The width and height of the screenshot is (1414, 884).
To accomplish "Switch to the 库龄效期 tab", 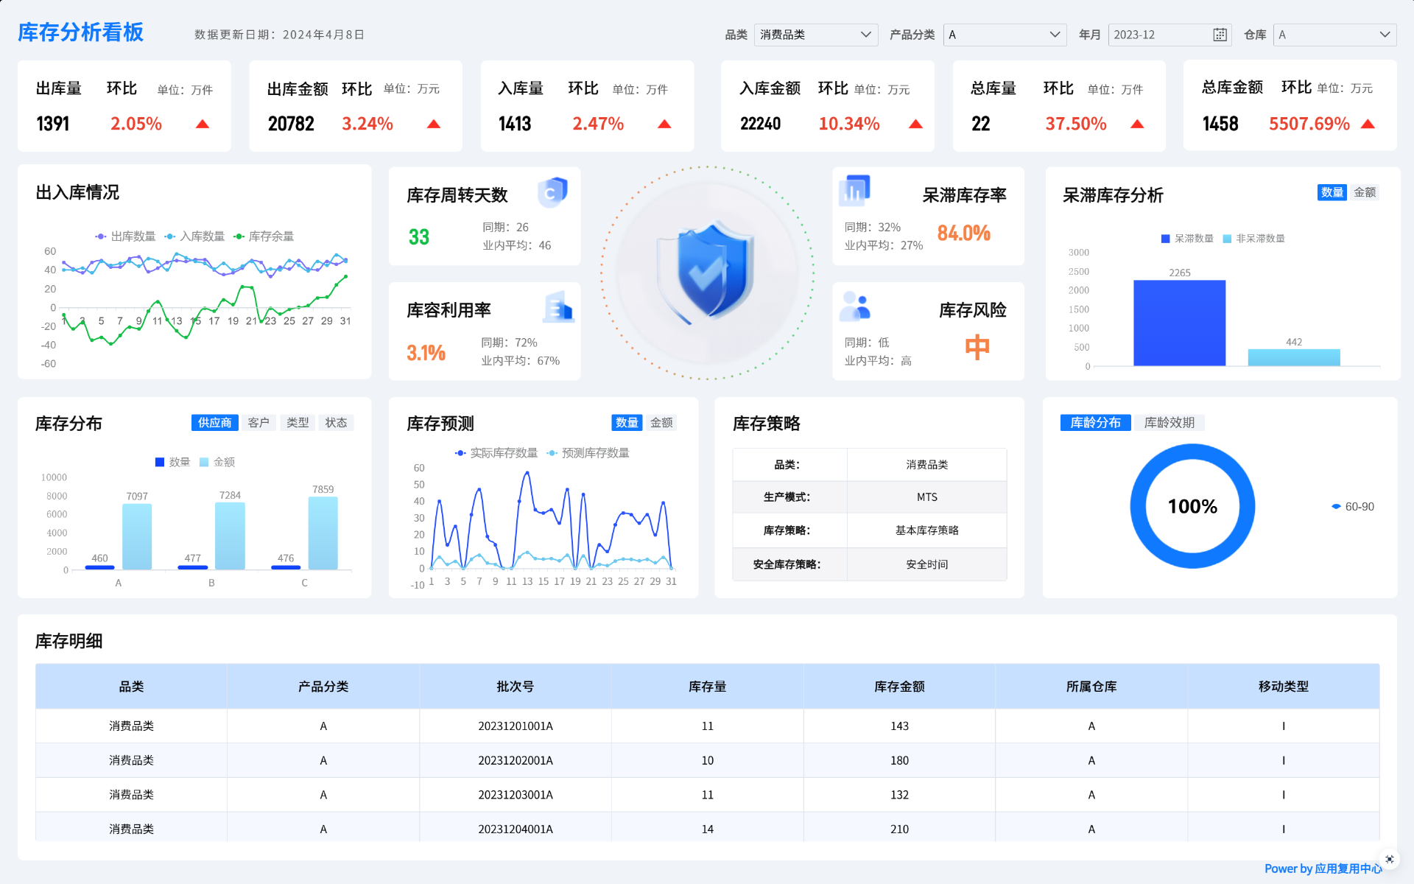I will tap(1169, 423).
